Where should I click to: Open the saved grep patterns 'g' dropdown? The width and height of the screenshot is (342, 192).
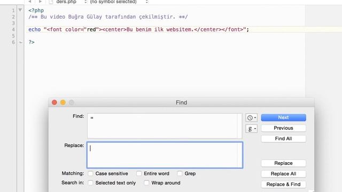click(x=252, y=129)
